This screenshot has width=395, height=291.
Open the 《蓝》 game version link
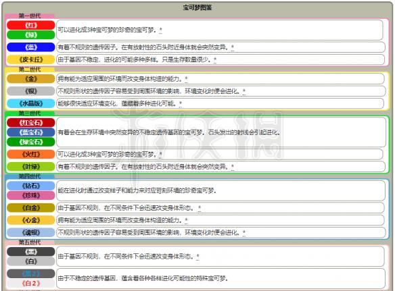coord(31,47)
